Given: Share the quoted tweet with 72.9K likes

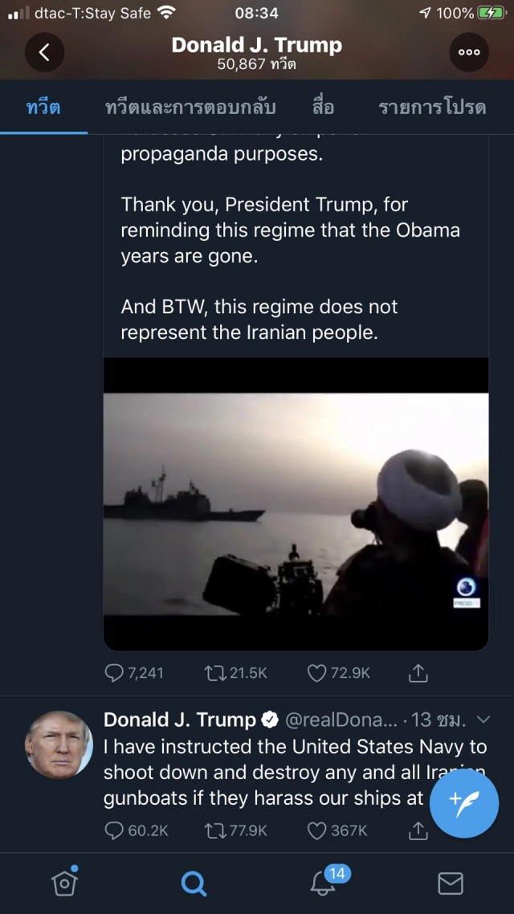Looking at the screenshot, I should 418,673.
